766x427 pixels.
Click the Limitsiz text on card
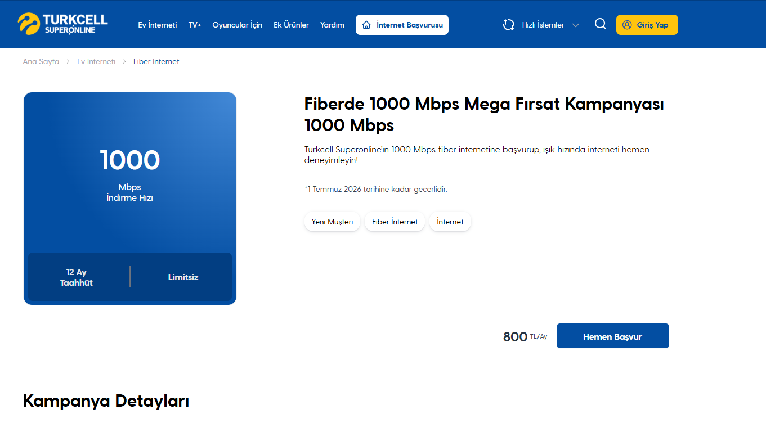183,277
